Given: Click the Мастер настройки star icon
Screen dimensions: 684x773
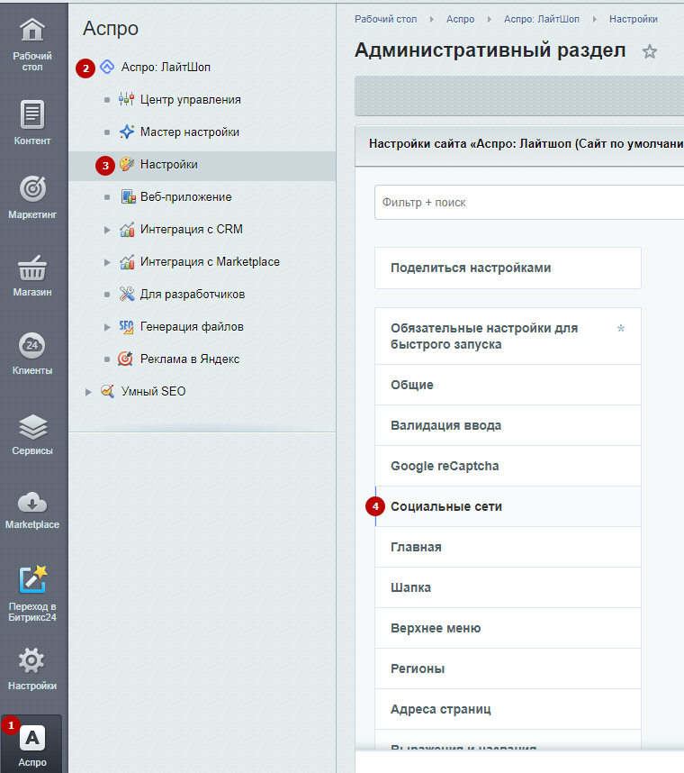Looking at the screenshot, I should tap(127, 132).
